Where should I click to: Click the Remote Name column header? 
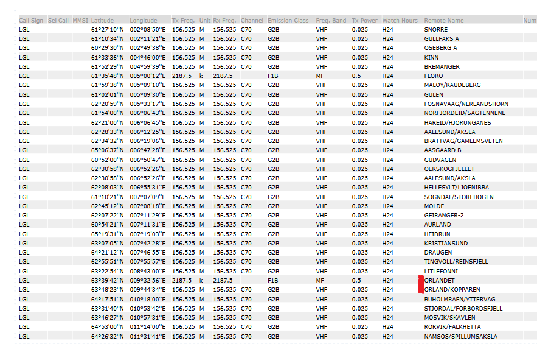click(443, 20)
